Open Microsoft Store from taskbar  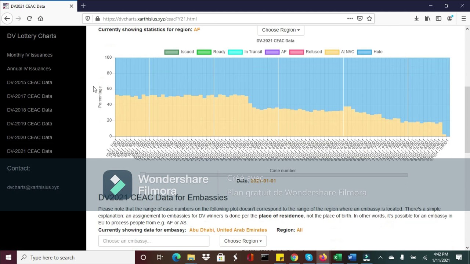[220, 257]
